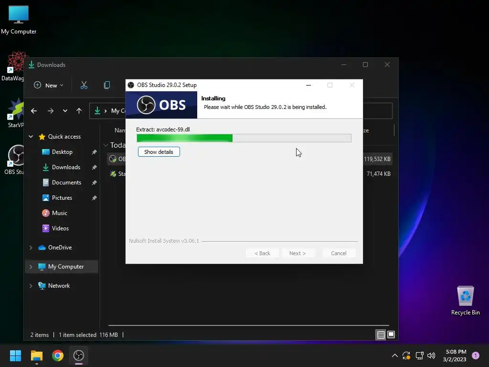Screen dimensions: 489x367
Task: Open the New menu in Downloads window
Action: [49, 85]
